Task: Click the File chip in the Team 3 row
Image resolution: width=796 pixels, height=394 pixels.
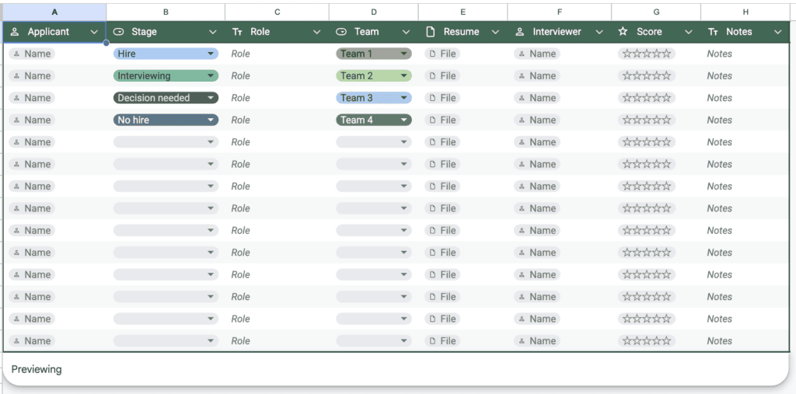Action: (442, 98)
